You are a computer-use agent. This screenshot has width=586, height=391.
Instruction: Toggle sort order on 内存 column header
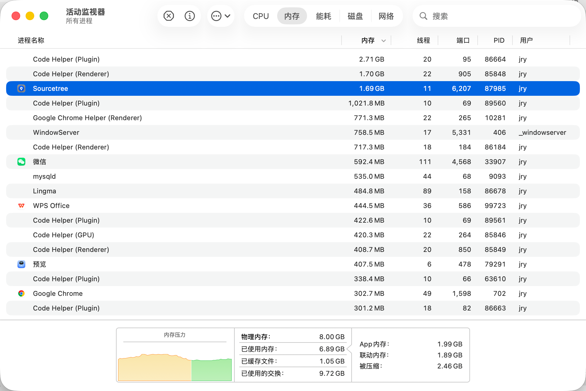pos(368,40)
